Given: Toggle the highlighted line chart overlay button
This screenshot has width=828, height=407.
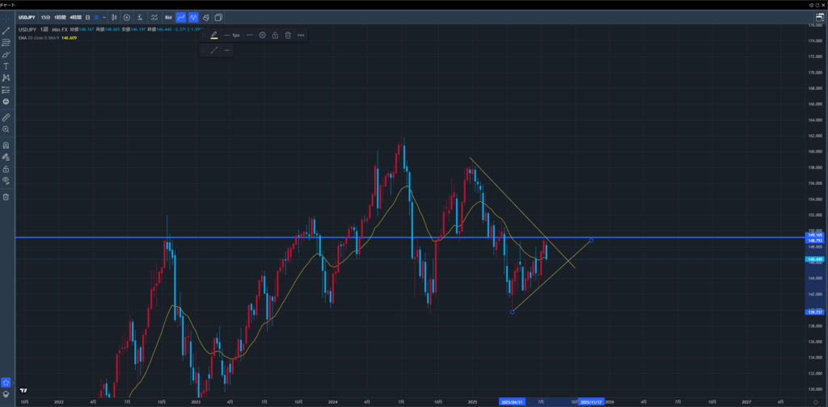Looking at the screenshot, I should (181, 18).
